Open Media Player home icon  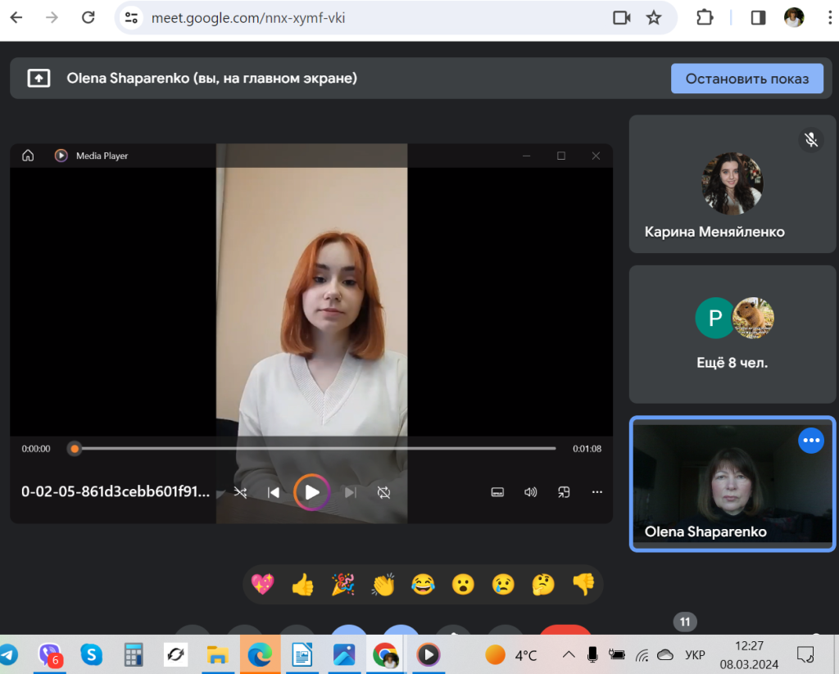point(28,156)
